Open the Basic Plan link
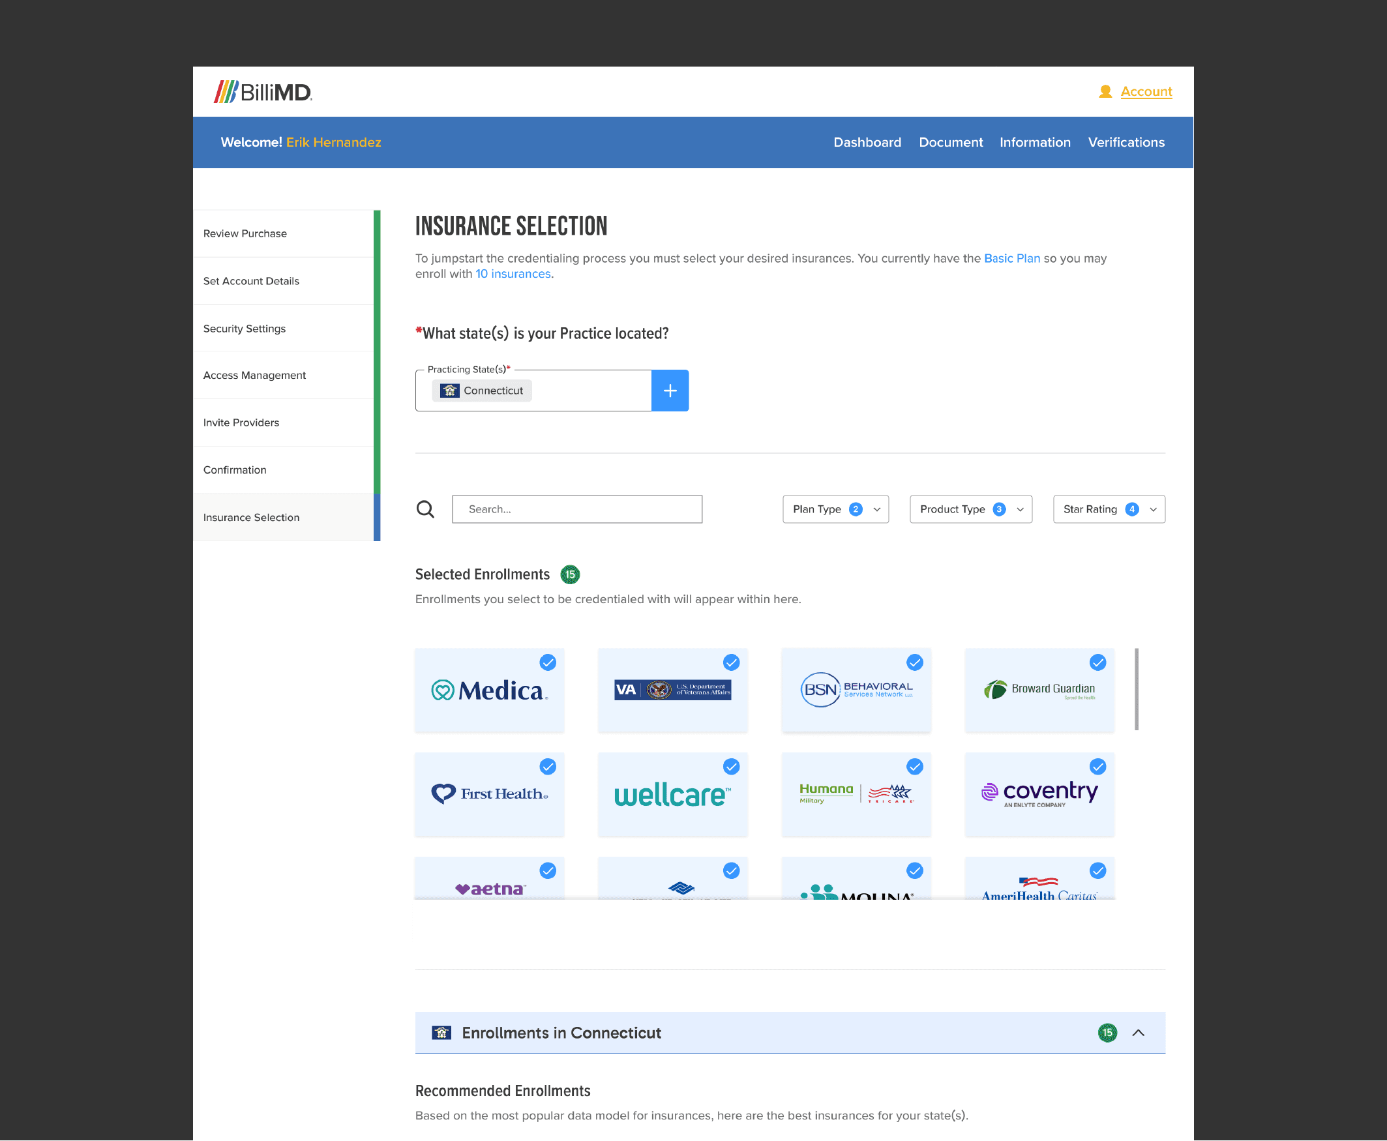Viewport: 1387px width, 1141px height. 1011,258
